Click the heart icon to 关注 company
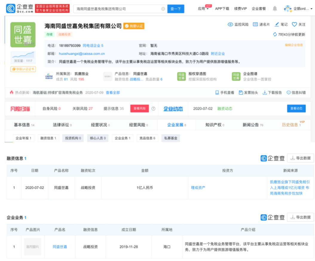The height and width of the screenshot is (261, 315). [x=294, y=25]
